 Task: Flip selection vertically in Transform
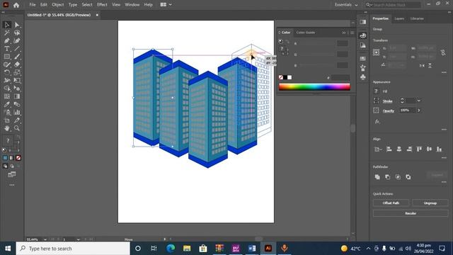point(430,66)
